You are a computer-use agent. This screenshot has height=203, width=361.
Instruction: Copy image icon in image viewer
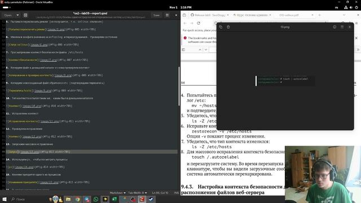pyautogui.click(x=221, y=27)
